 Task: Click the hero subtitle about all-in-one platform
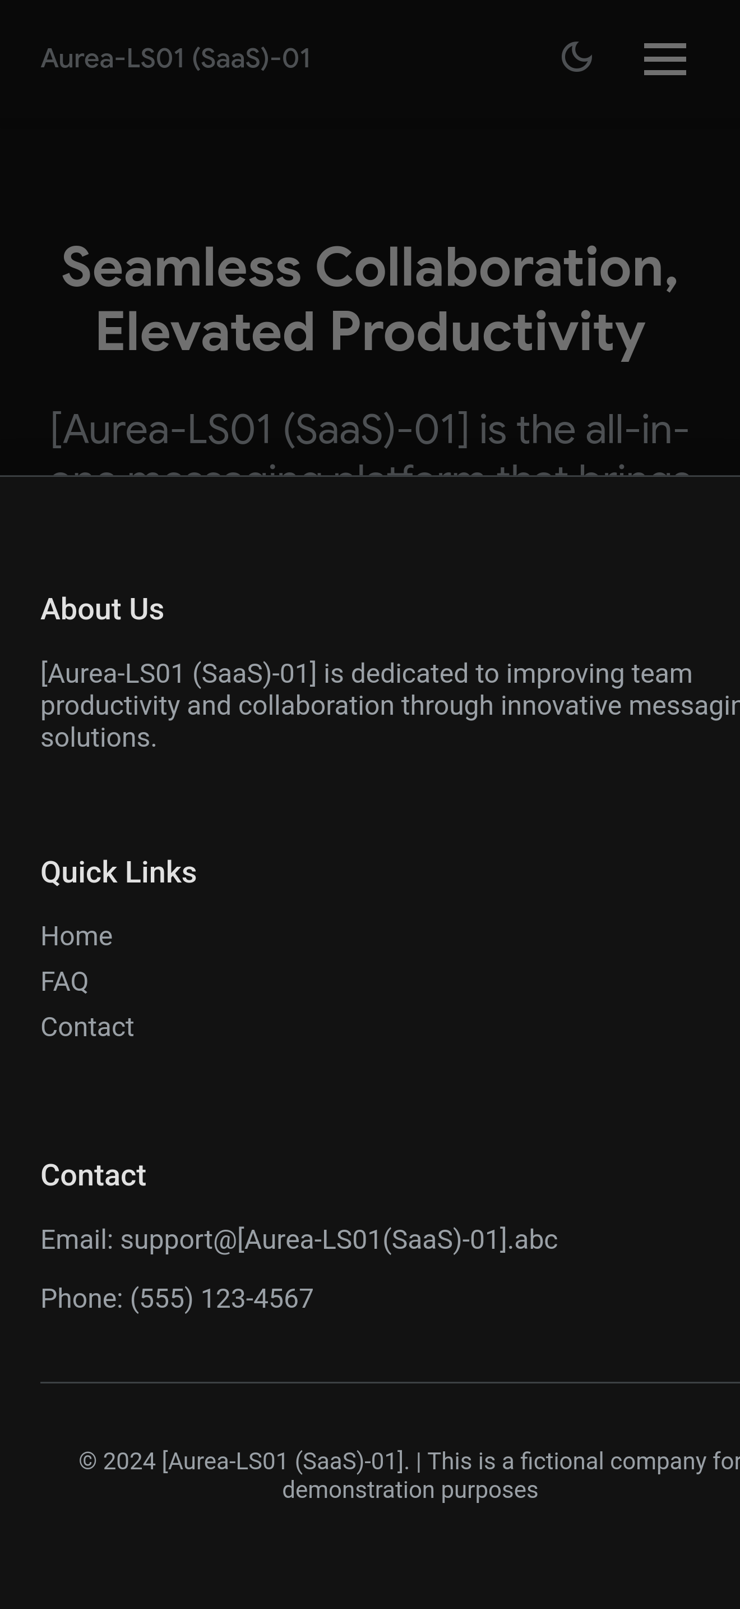(370, 430)
